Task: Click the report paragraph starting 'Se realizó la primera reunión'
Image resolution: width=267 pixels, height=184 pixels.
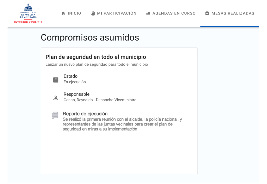Action: tap(122, 124)
